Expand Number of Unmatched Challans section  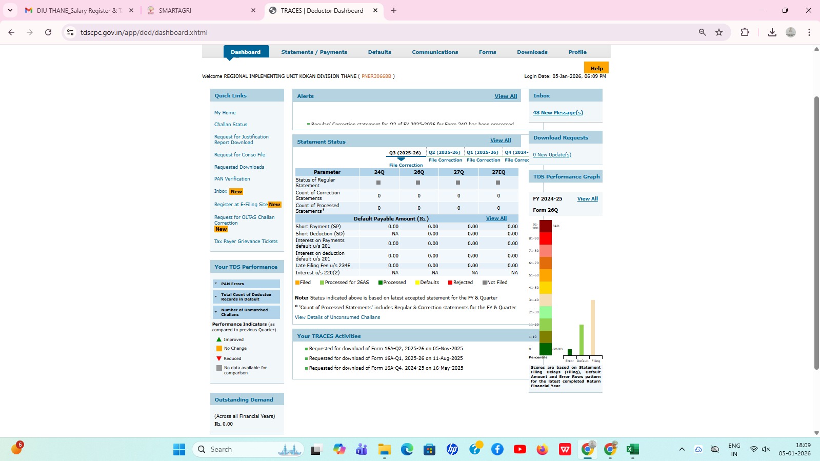[x=246, y=312]
